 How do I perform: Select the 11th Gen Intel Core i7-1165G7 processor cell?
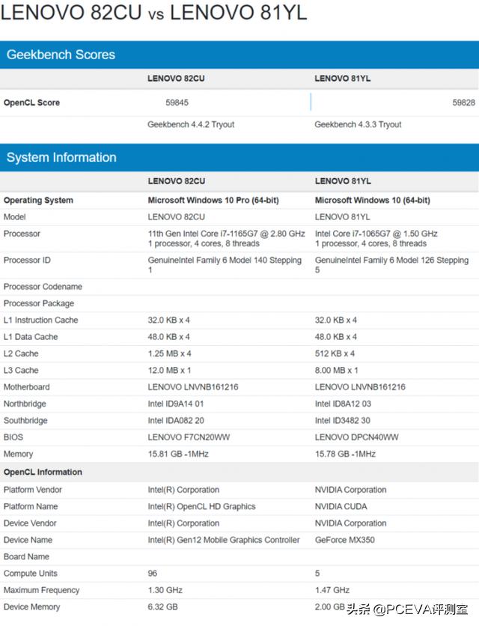click(226, 238)
